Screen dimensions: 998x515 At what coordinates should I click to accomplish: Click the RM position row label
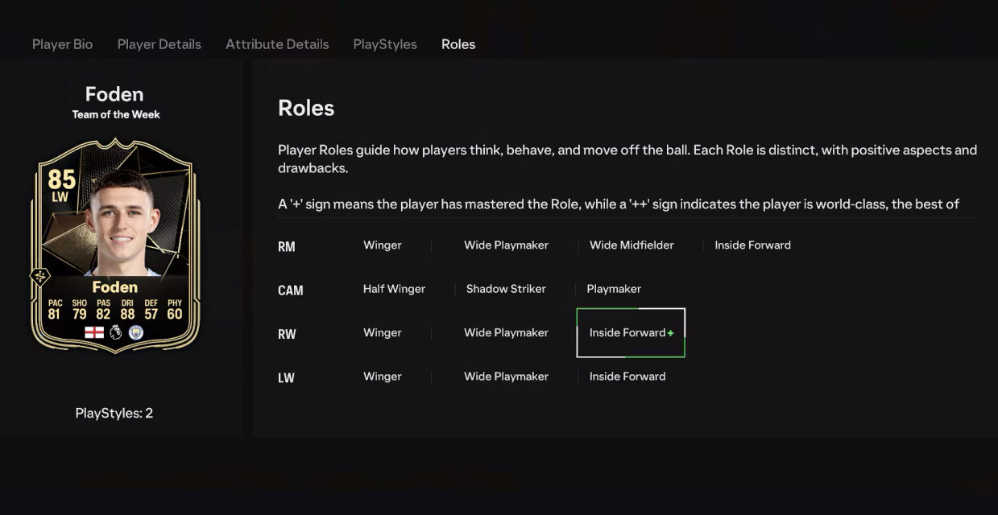click(287, 247)
